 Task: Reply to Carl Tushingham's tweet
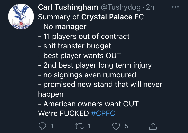tap(42, 126)
